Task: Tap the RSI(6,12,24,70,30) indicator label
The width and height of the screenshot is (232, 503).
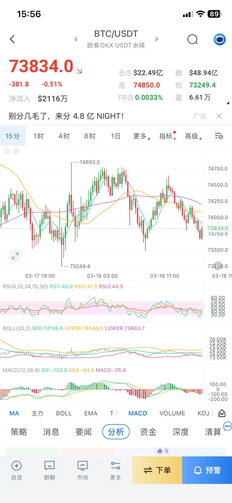Action: (25, 287)
